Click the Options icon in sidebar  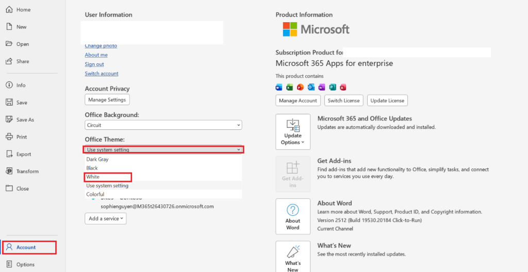pyautogui.click(x=9, y=265)
